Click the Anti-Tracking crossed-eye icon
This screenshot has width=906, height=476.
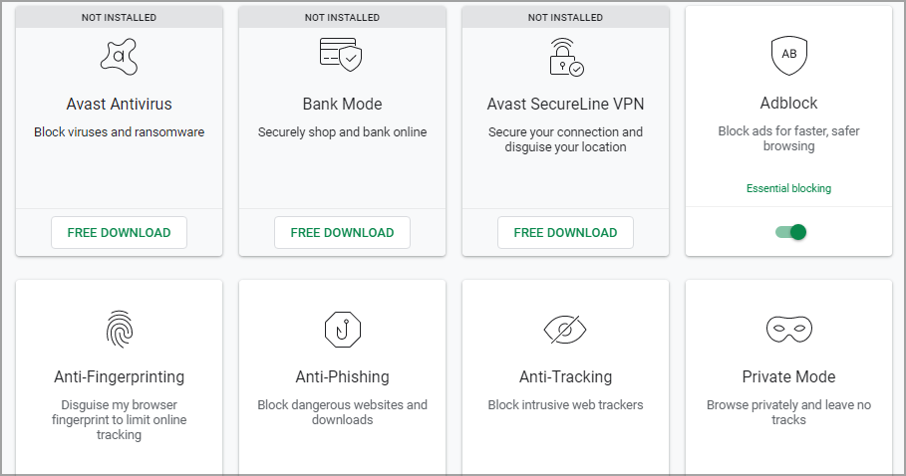(565, 330)
